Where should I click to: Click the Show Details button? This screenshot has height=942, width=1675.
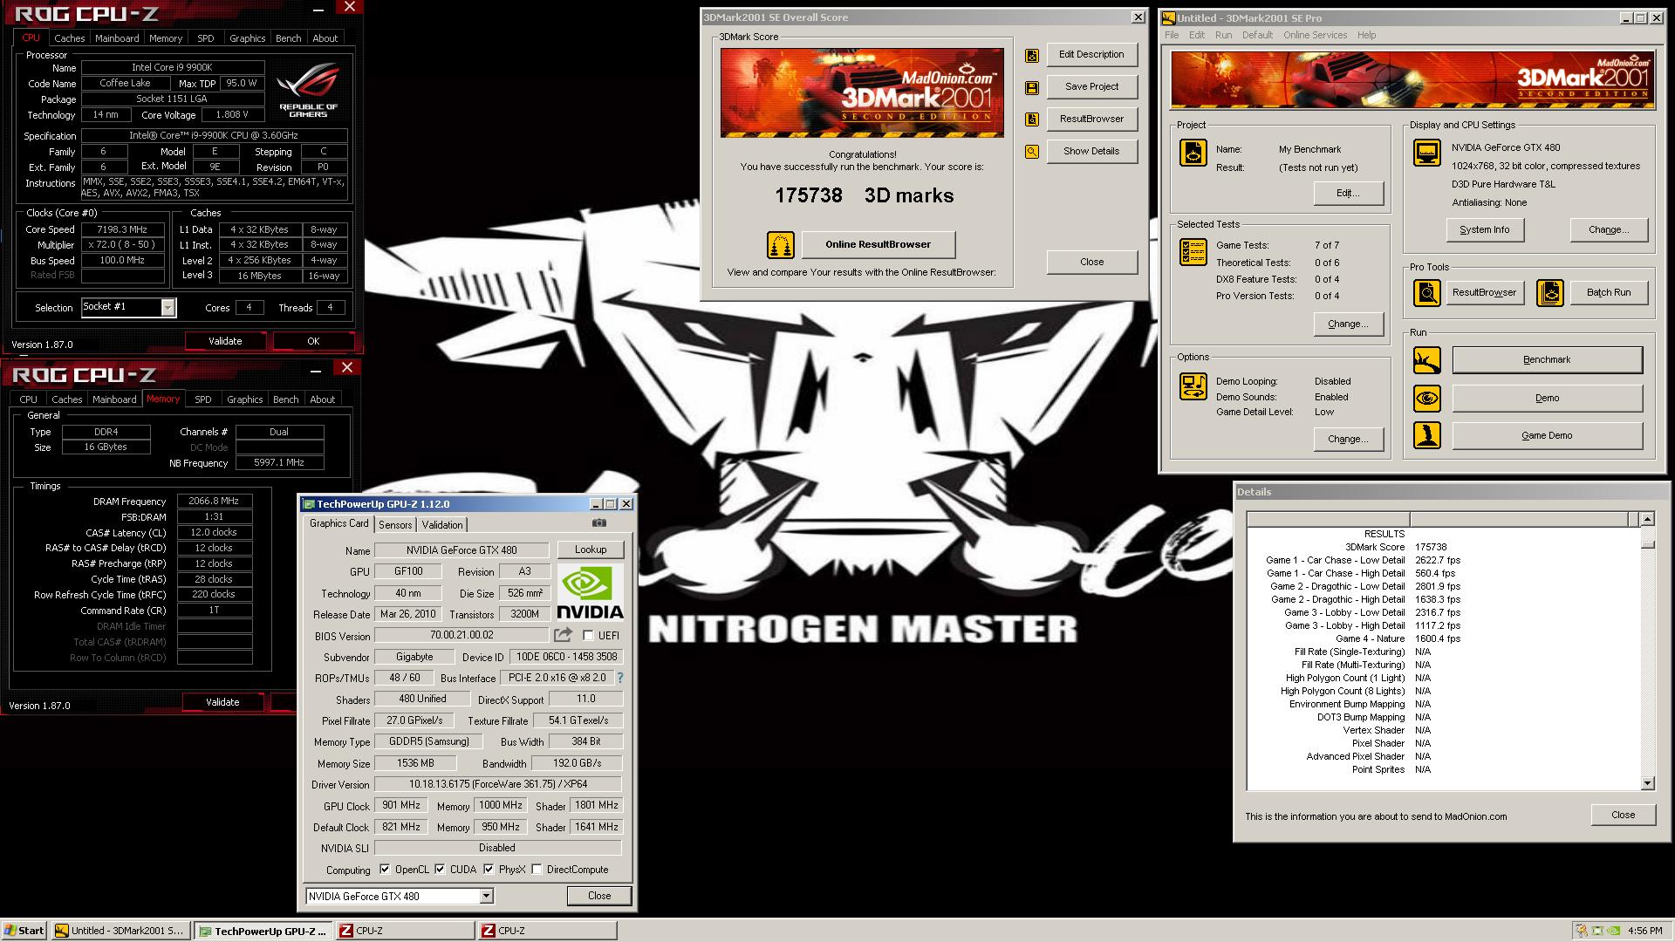(1091, 152)
